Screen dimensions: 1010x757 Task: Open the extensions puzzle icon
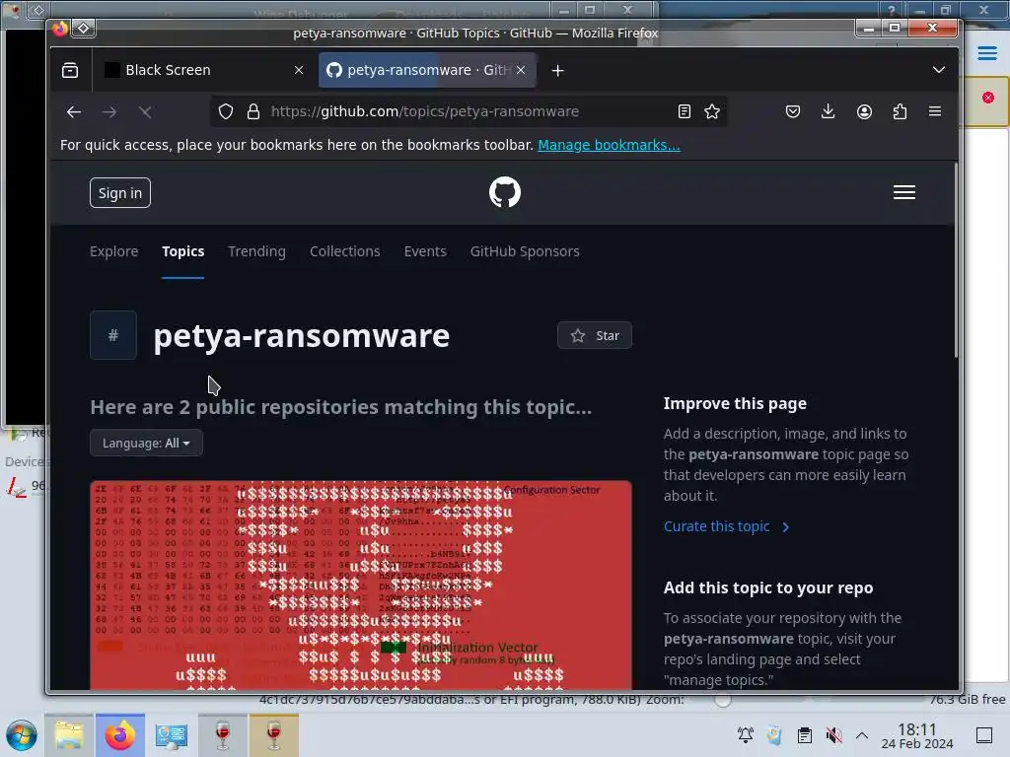tap(900, 111)
